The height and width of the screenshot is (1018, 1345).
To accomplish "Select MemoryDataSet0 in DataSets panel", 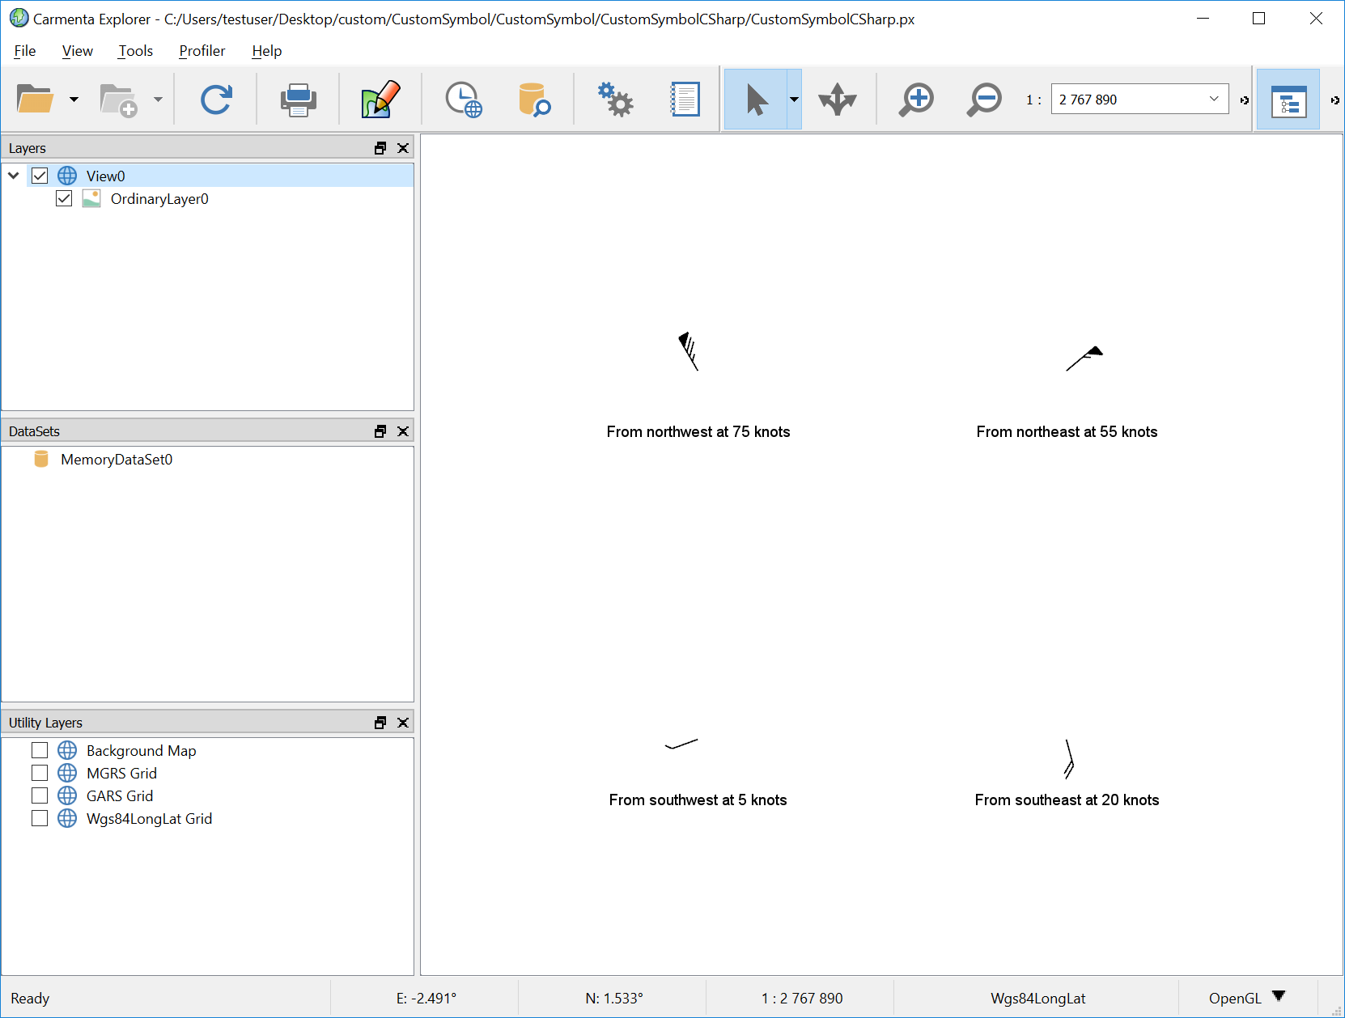I will [116, 459].
